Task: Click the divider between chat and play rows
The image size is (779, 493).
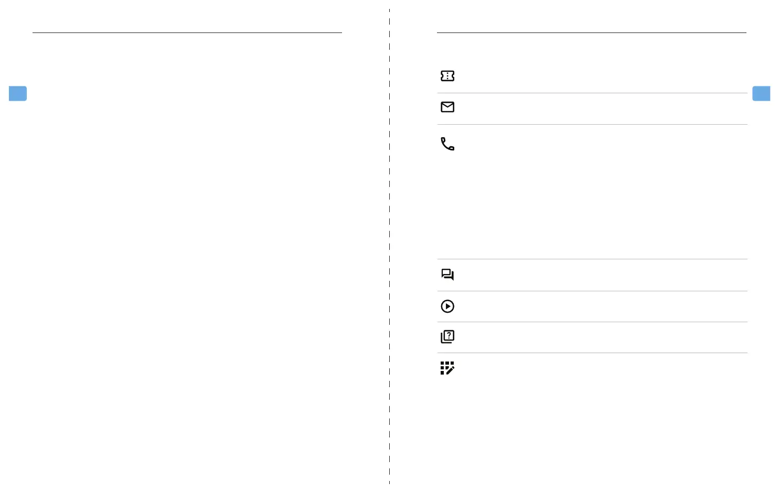Action: tap(592, 291)
